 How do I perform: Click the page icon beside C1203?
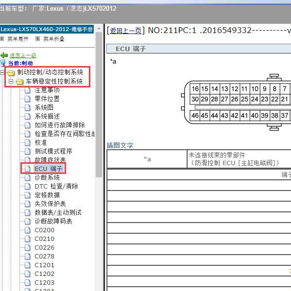28,283
